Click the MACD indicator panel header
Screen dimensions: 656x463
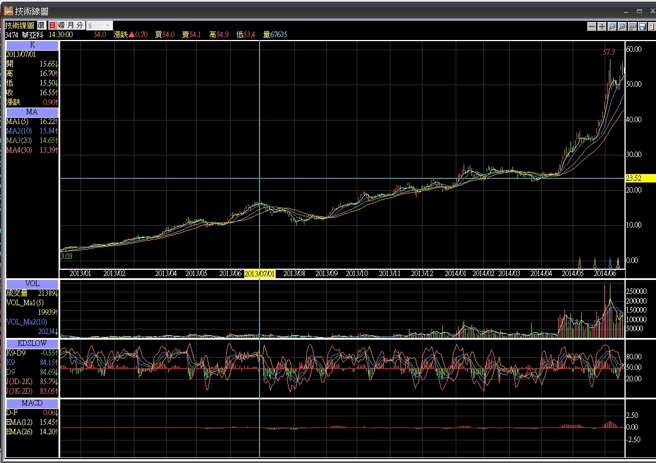pos(32,403)
